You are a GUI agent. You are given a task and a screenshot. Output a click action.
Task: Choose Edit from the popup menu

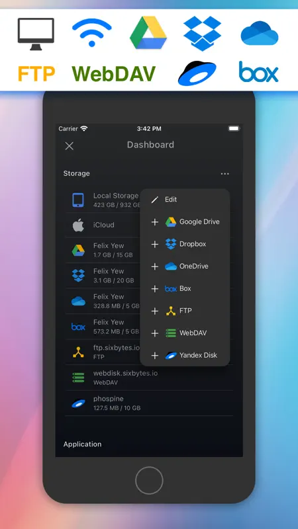click(185, 200)
